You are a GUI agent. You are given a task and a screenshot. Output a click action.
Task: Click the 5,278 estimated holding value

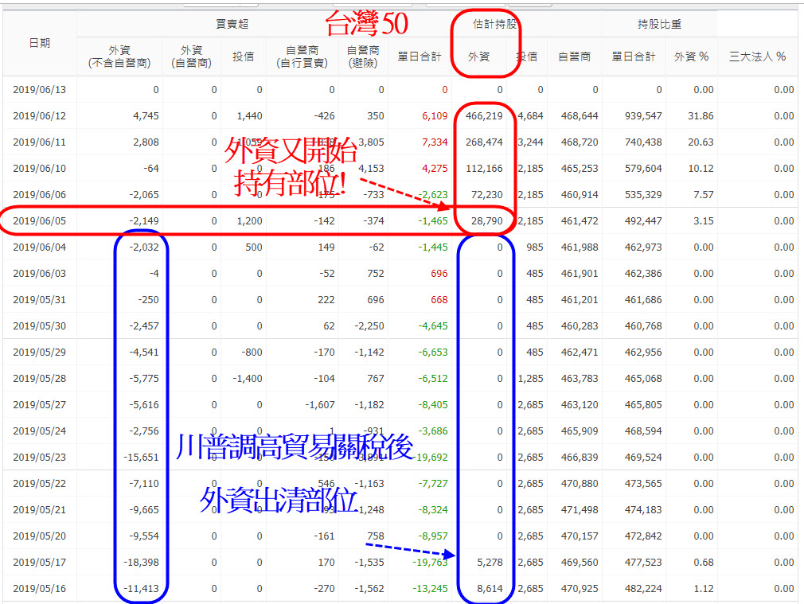coord(490,563)
